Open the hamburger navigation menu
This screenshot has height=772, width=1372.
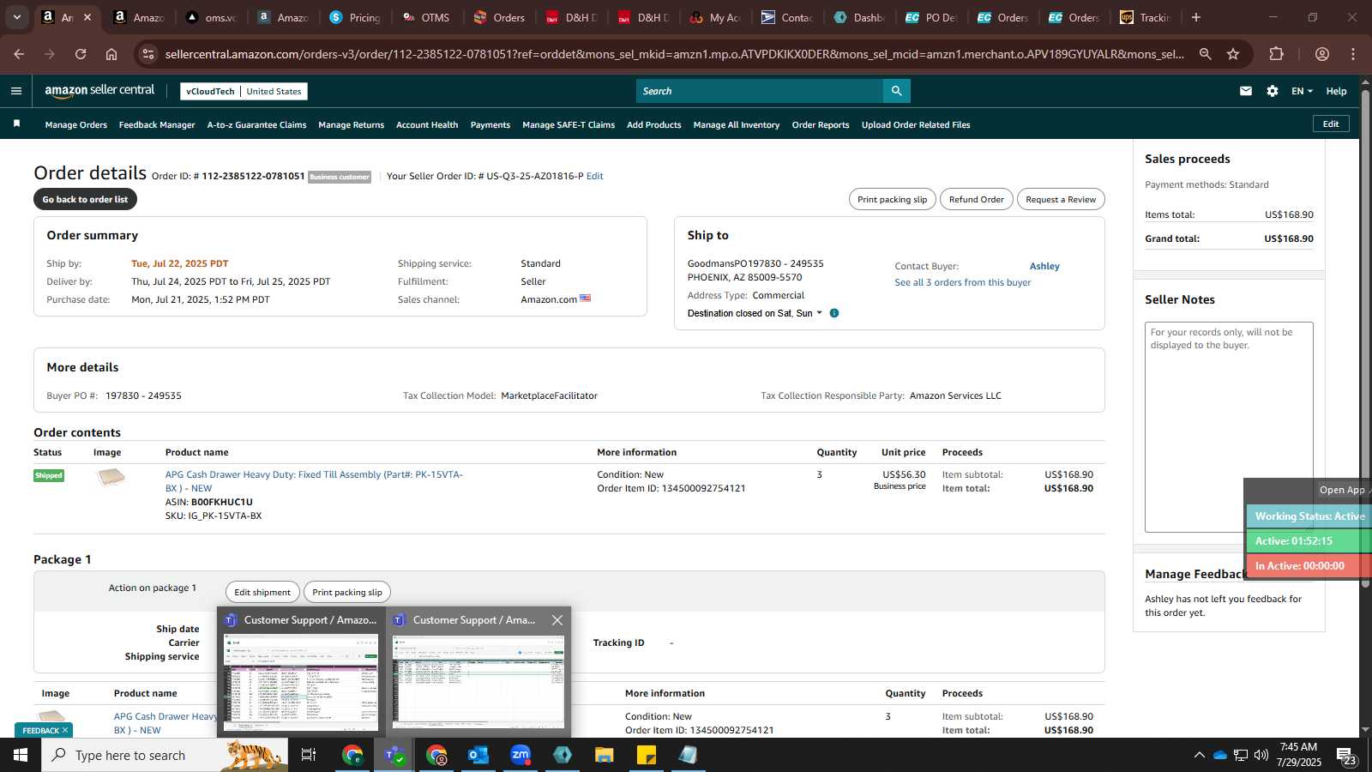point(16,91)
